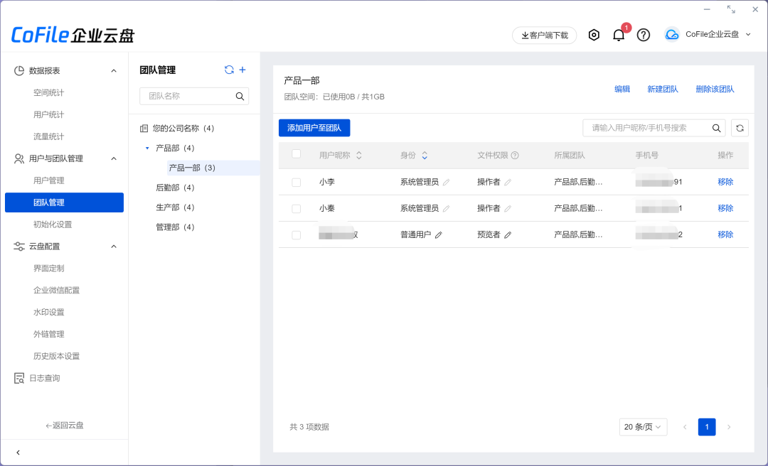Open help with the question mark icon
This screenshot has height=466, width=768.
(x=643, y=34)
